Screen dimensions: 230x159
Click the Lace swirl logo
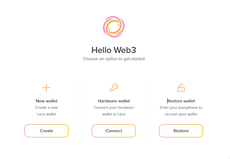pos(114,27)
